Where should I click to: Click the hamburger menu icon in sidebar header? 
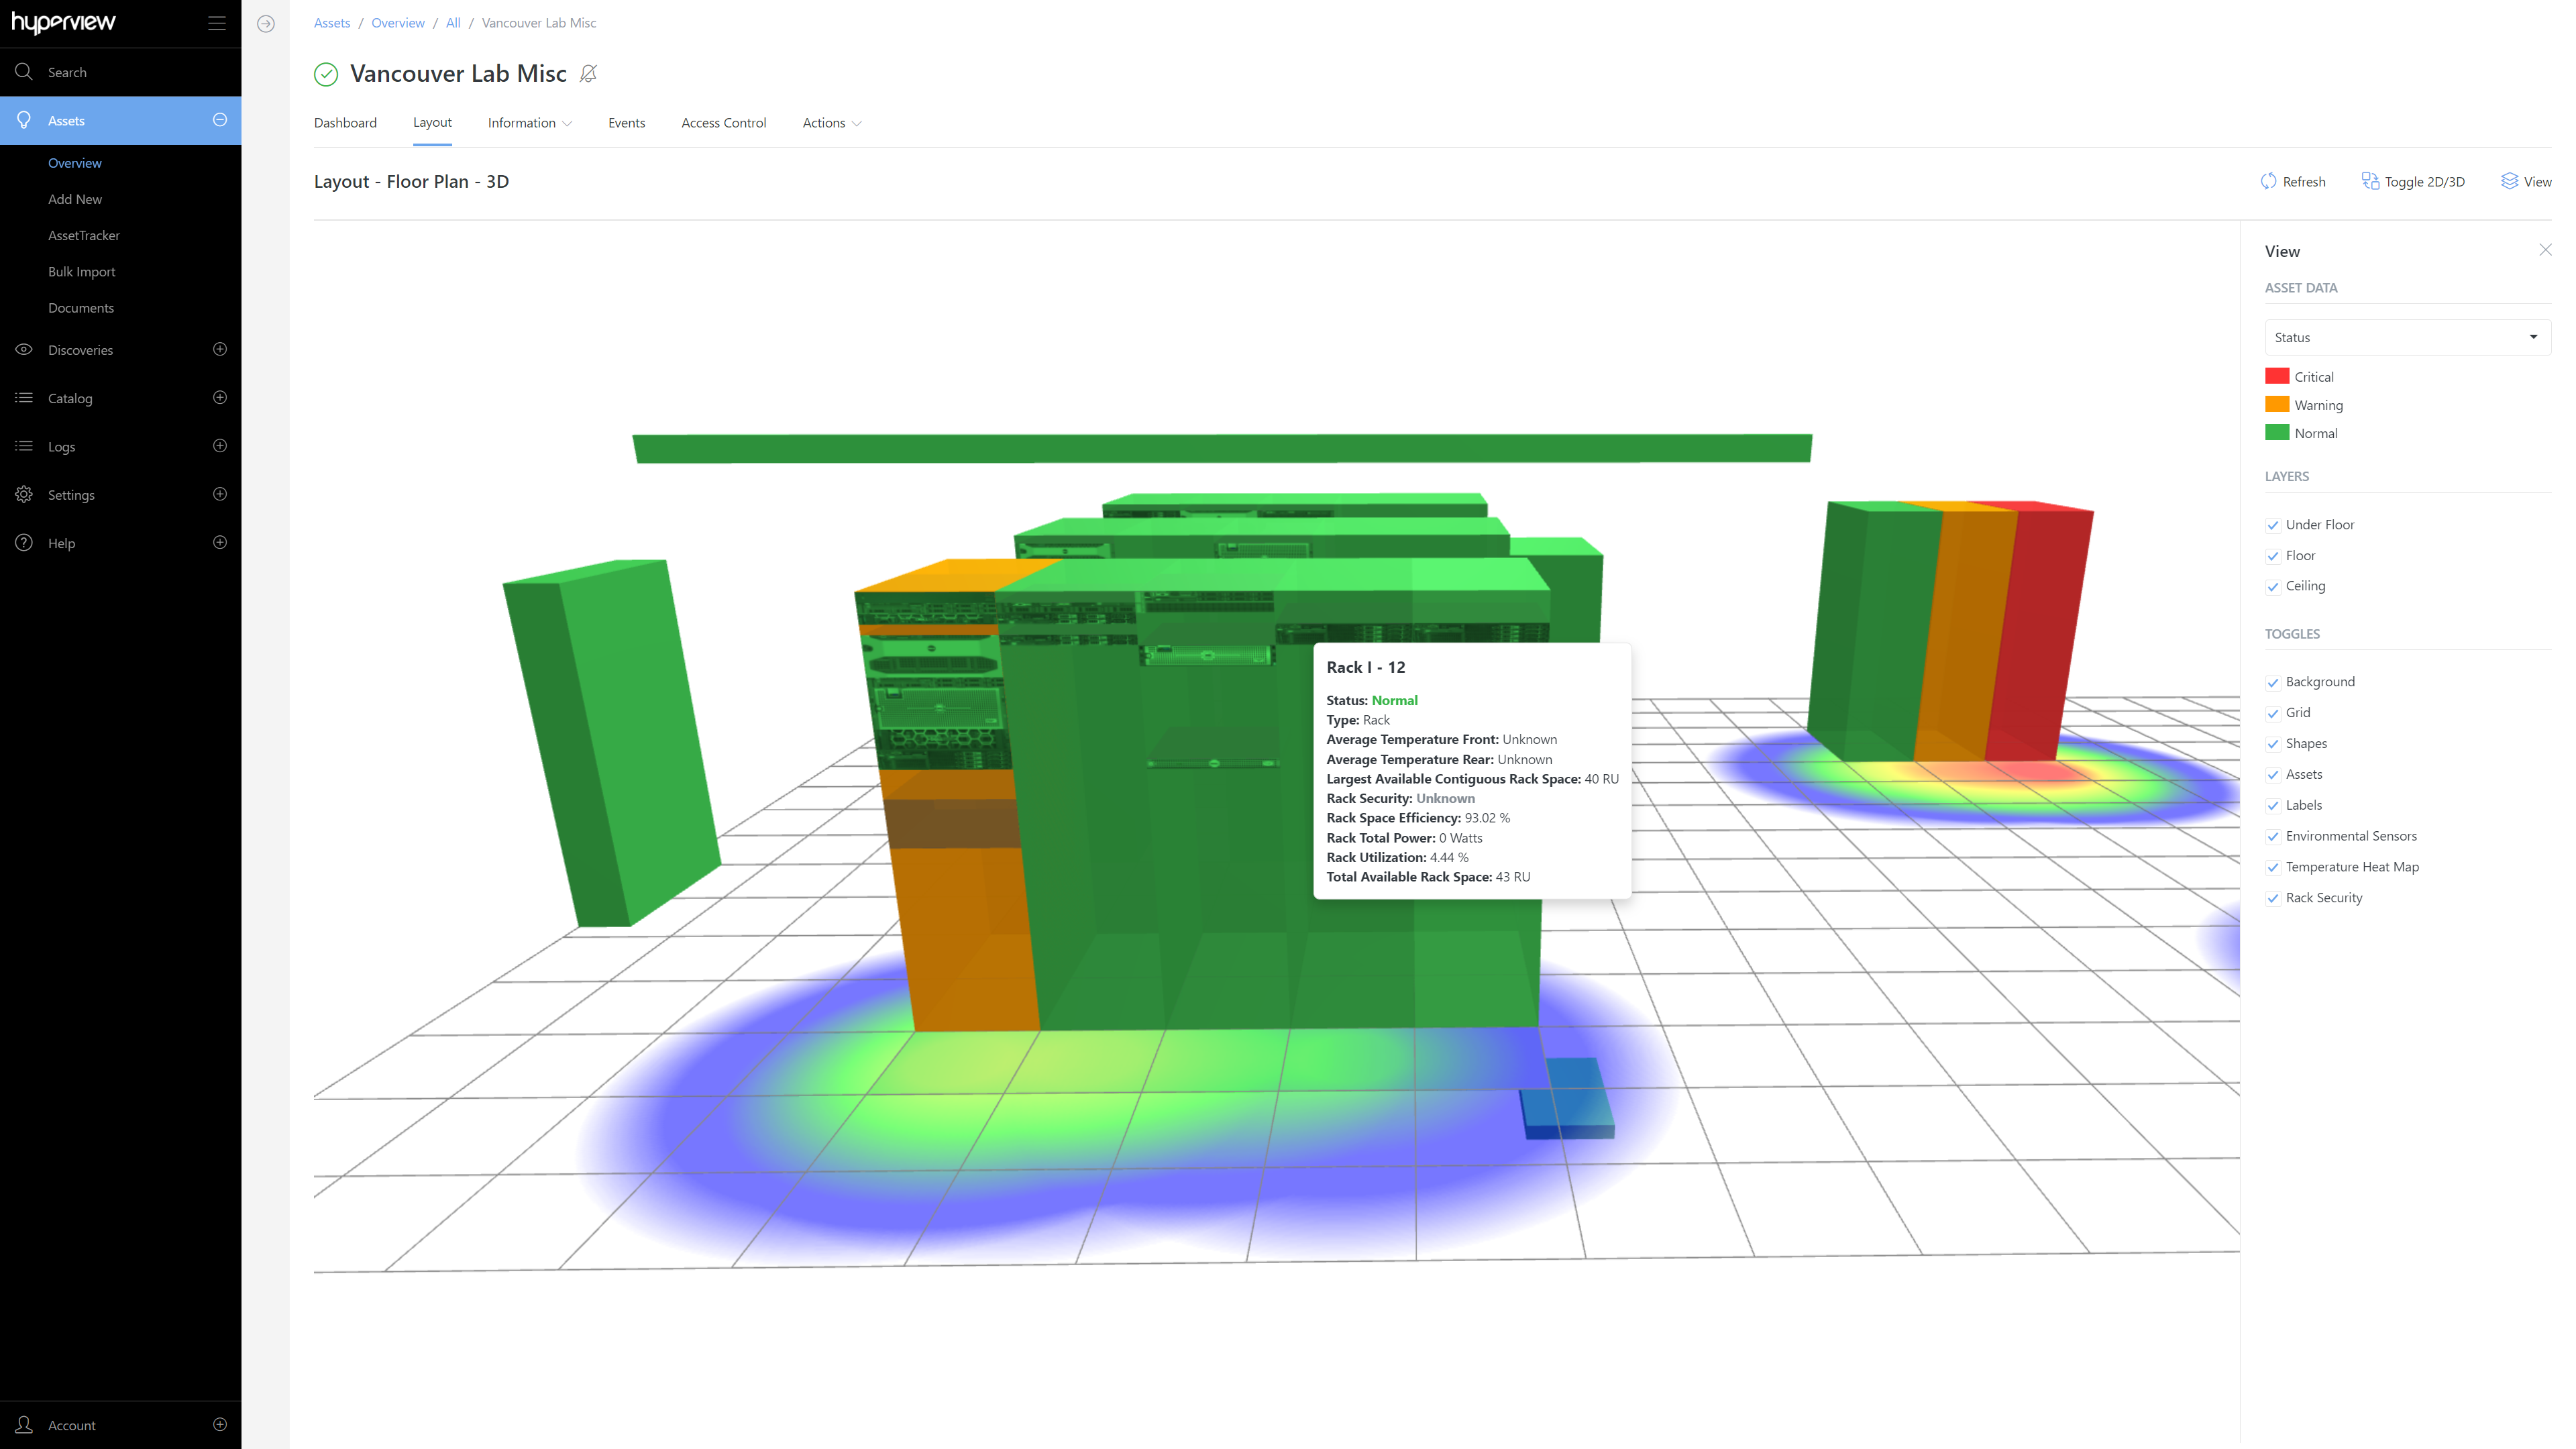(216, 23)
